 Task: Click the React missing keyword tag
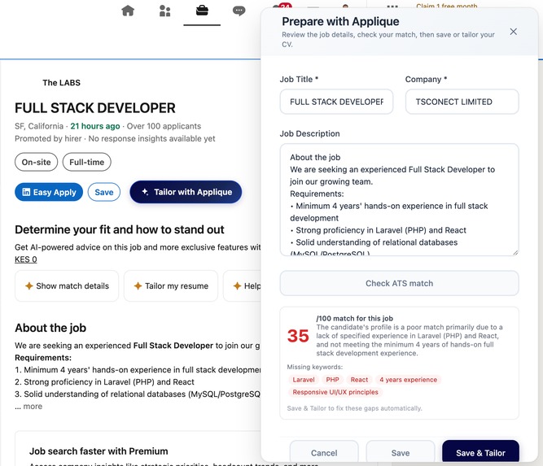pos(359,380)
